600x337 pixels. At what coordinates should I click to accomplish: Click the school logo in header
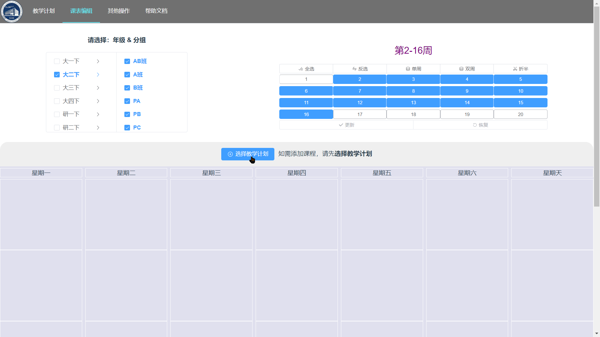[12, 12]
